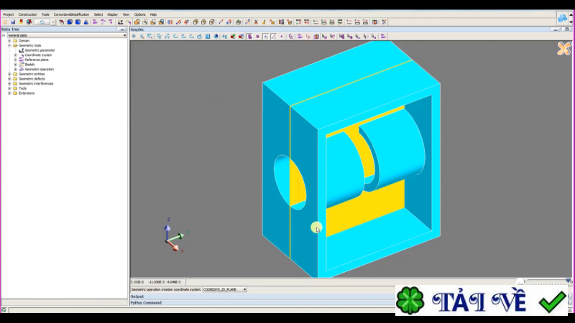This screenshot has width=575, height=323.
Task: Click the zoom region icon in Graphic toolbar
Action: click(150, 37)
